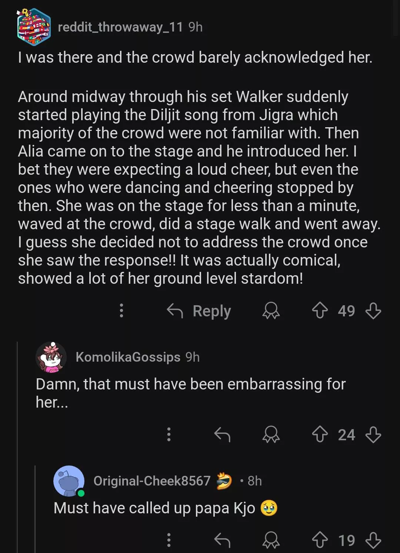This screenshot has width=400, height=553.
Task: Give award to reddit_throwaway_11's comment
Action: pos(271,310)
